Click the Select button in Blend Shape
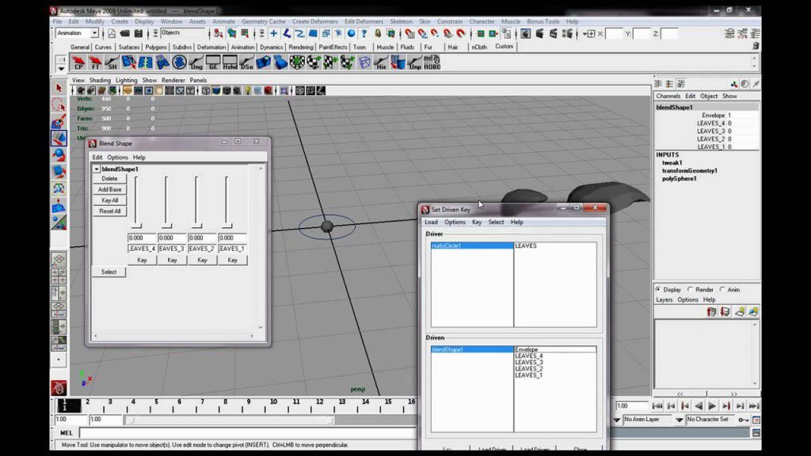The height and width of the screenshot is (456, 811). 109,272
